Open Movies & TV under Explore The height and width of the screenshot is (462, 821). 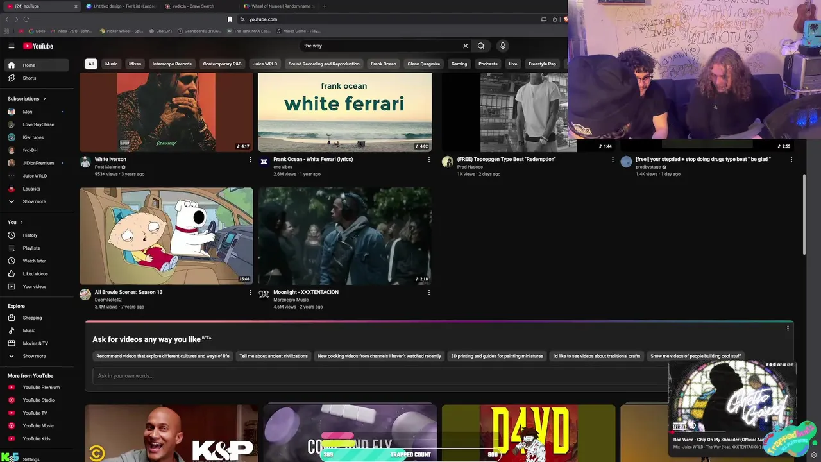[x=37, y=343]
